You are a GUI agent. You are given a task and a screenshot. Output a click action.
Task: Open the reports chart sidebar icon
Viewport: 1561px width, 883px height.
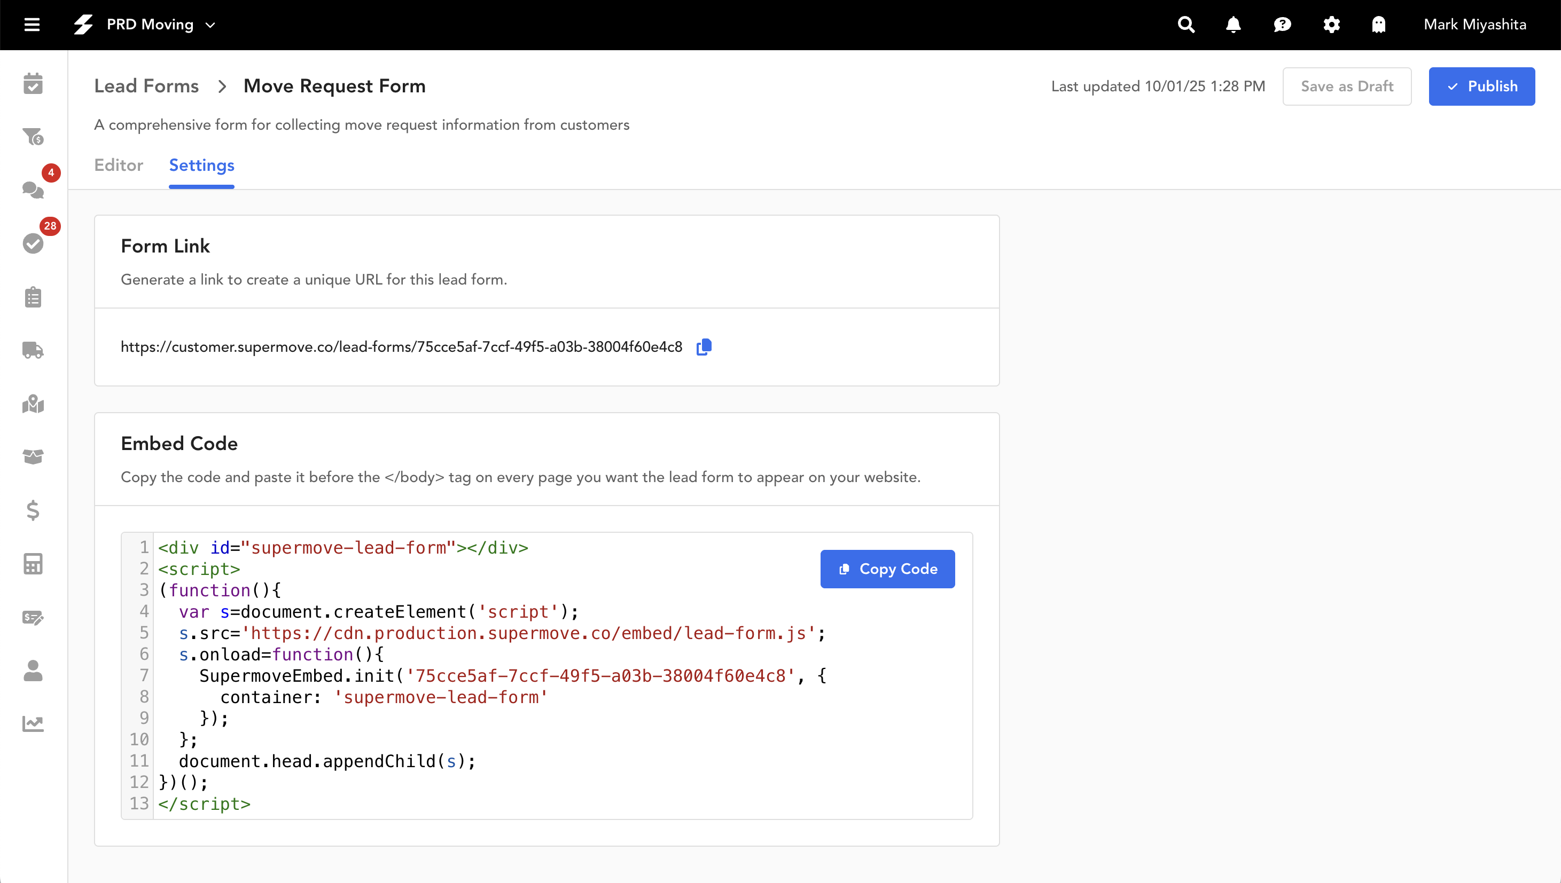coord(33,723)
